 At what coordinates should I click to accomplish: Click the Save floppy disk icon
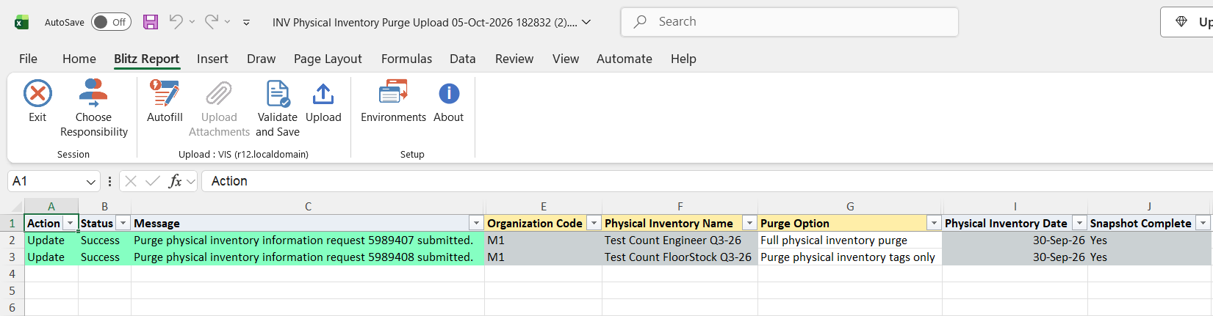point(151,22)
